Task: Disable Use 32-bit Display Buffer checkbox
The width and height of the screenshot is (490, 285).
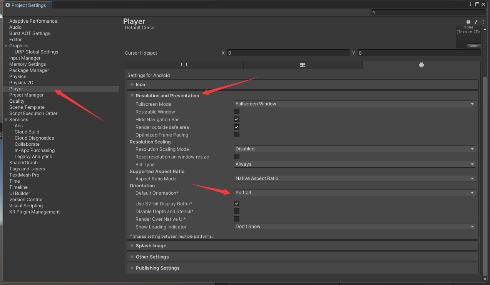Action: 237,203
